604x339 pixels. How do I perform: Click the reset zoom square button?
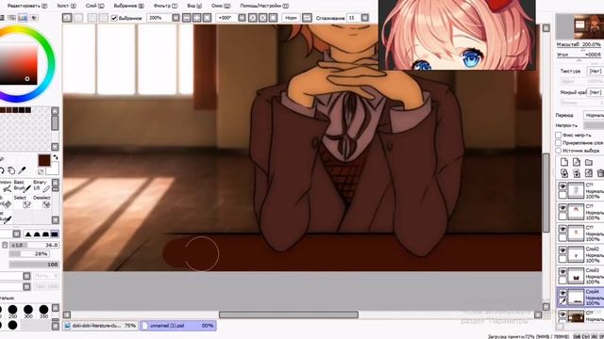208,18
